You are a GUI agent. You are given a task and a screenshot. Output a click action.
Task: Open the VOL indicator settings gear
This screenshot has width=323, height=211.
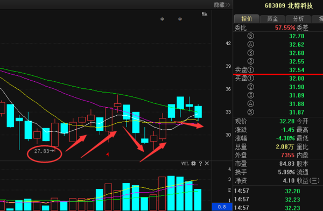pos(193,164)
